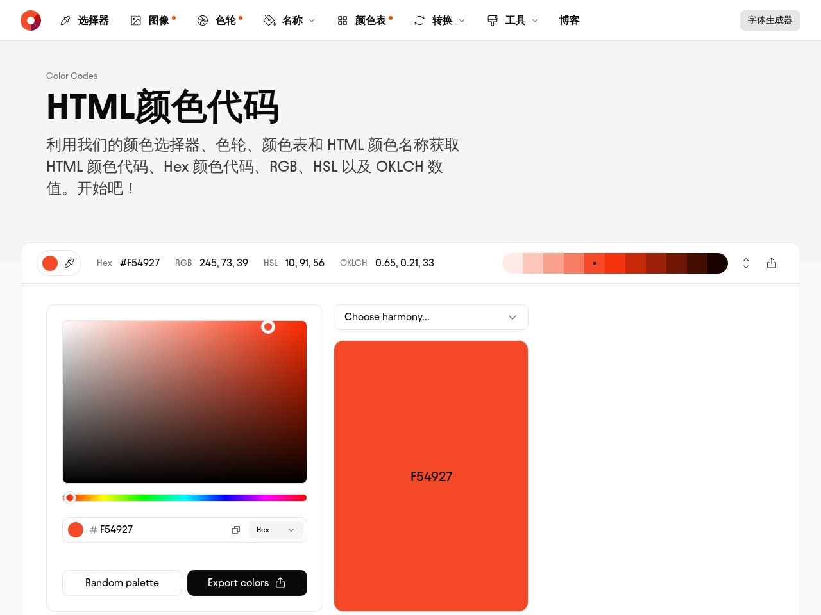Pick the darkest shade swatch
The image size is (821, 615).
tap(718, 263)
